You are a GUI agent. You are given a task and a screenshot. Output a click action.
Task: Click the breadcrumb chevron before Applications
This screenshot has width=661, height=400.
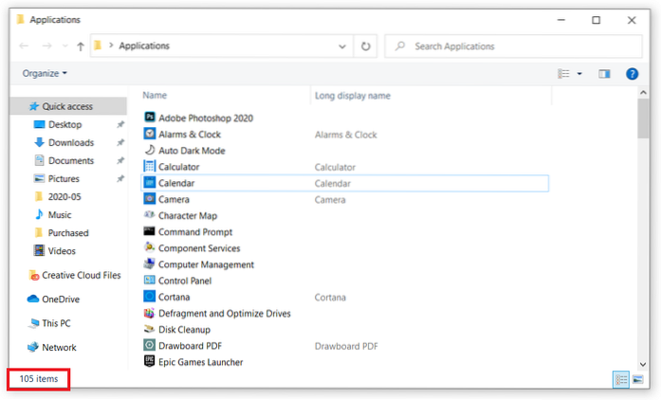click(111, 45)
